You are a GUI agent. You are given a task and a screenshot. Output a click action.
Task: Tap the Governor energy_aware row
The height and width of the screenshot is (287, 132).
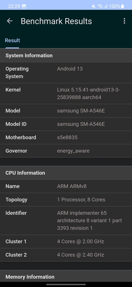(66, 151)
